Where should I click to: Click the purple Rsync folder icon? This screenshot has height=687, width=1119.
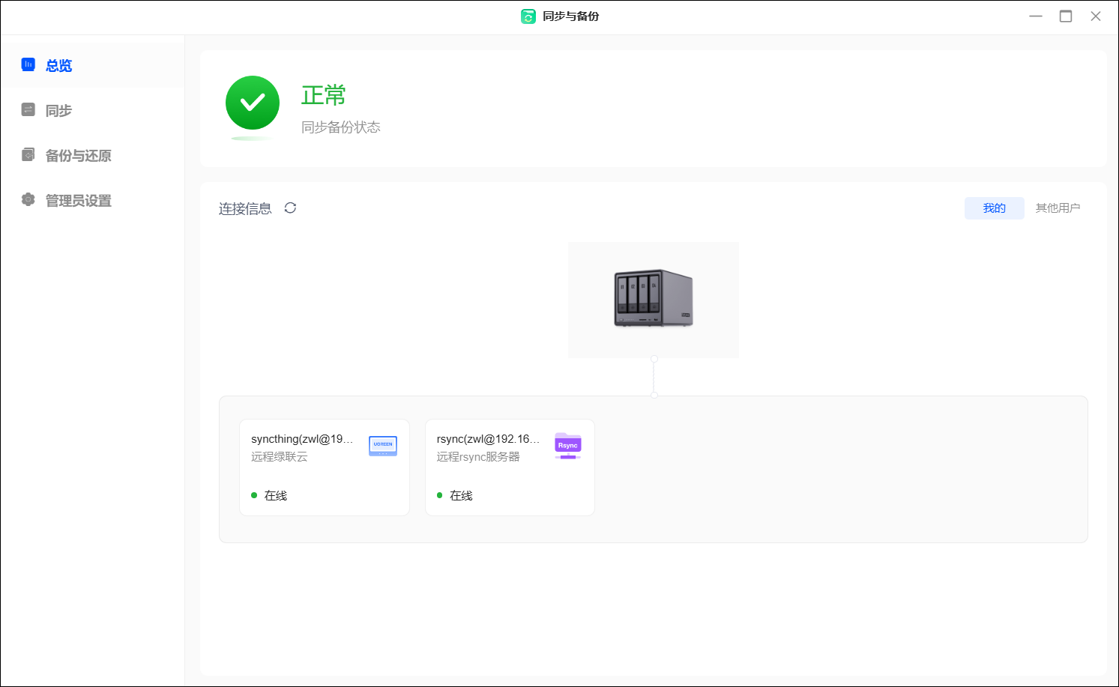tap(568, 446)
